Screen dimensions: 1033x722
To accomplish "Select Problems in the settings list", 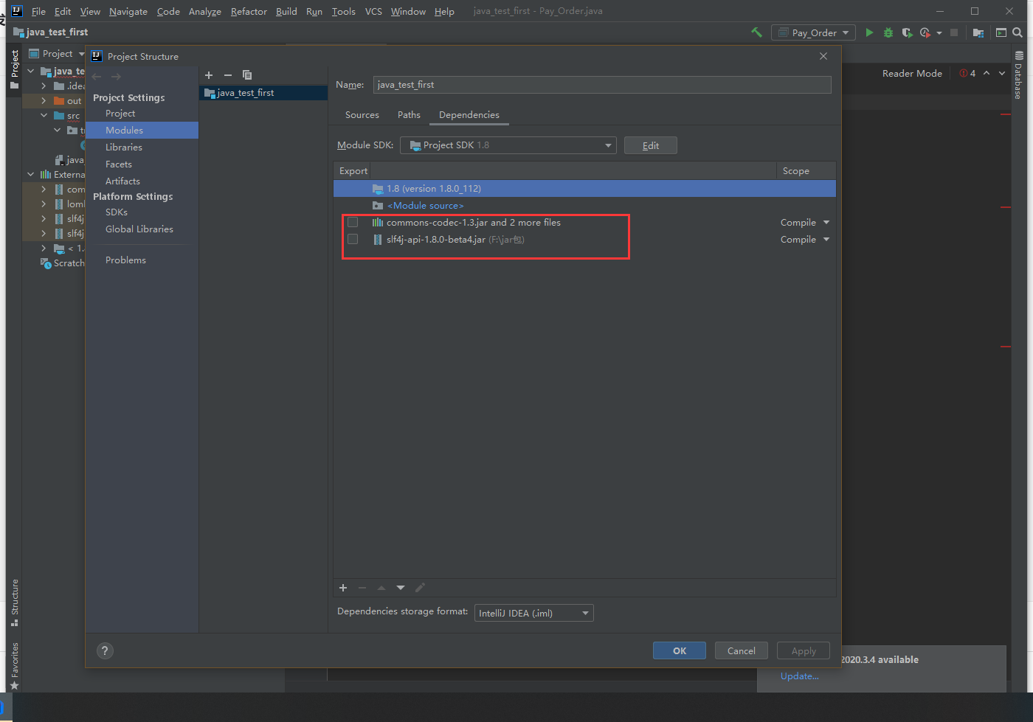I will pos(125,260).
